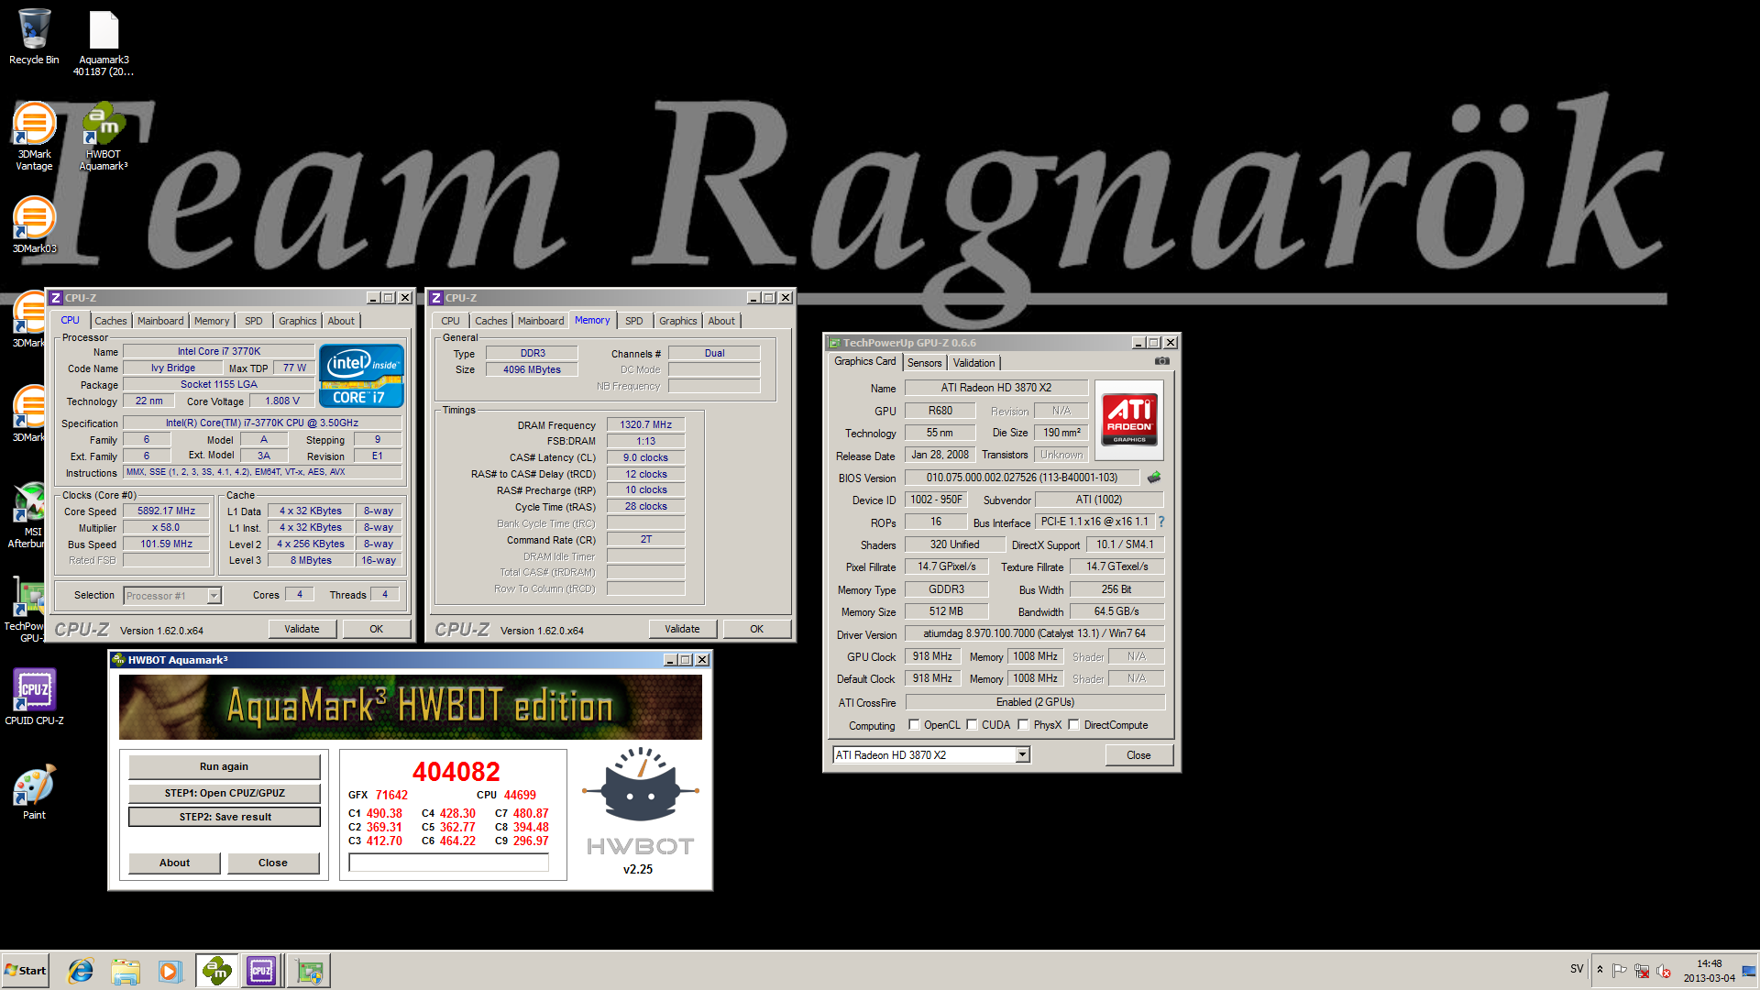
Task: Launch the 3DMark Vantage desktop shortcut
Action: 34,136
